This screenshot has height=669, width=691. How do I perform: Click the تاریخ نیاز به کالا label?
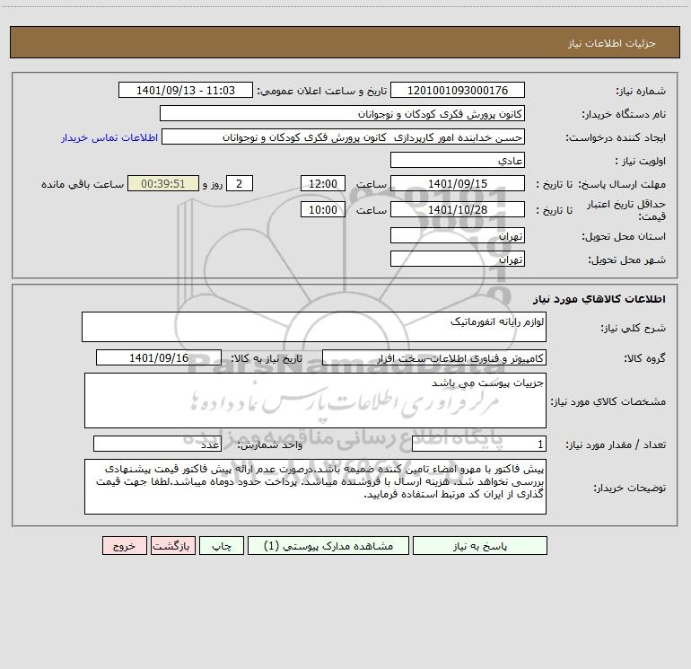267,358
